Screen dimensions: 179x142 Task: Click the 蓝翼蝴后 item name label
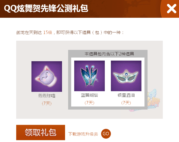pyautogui.click(x=89, y=95)
